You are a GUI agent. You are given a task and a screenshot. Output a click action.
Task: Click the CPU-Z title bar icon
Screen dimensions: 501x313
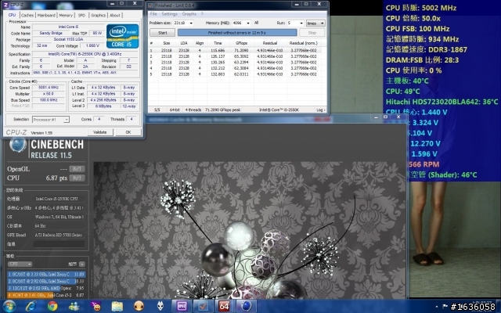click(5, 5)
